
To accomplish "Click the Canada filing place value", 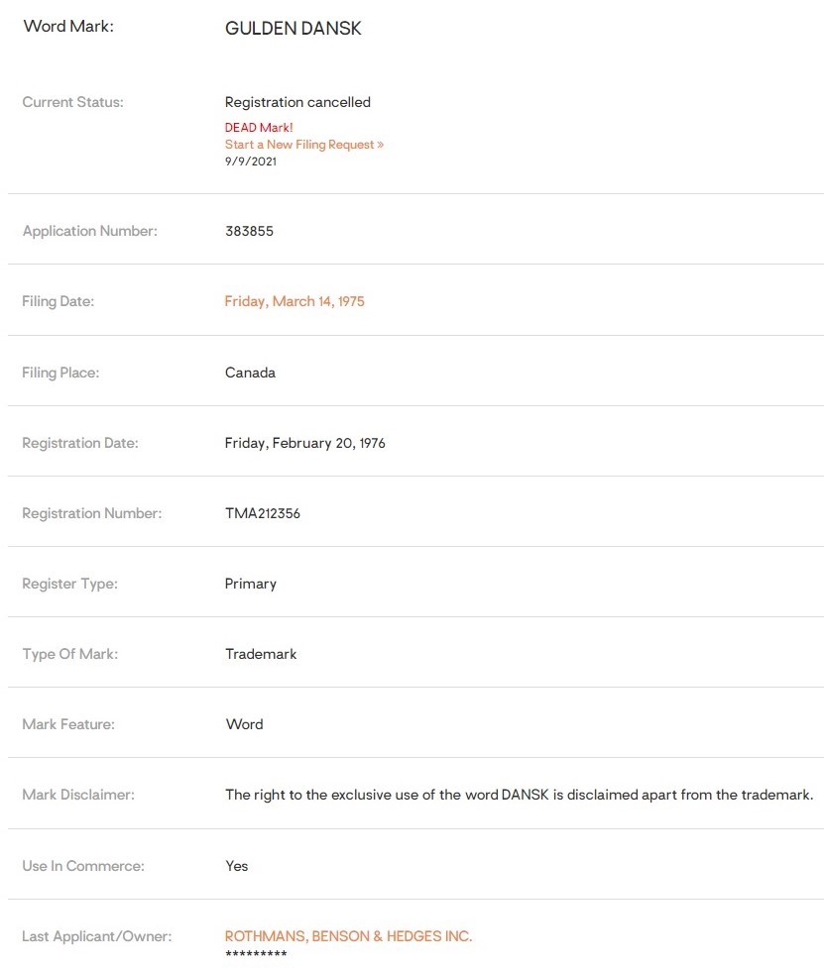I will 250,373.
